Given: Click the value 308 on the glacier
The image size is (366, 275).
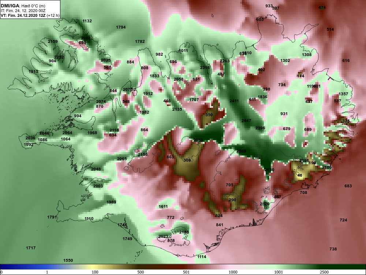Looking at the screenshot, I should click(187, 160).
